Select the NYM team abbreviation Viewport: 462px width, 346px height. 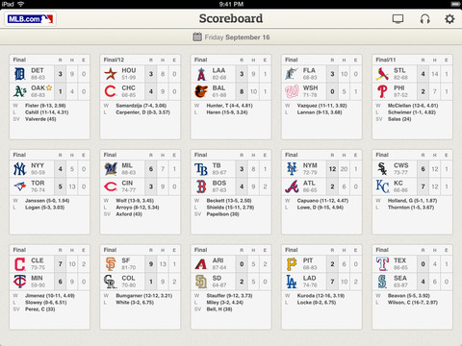pos(310,165)
